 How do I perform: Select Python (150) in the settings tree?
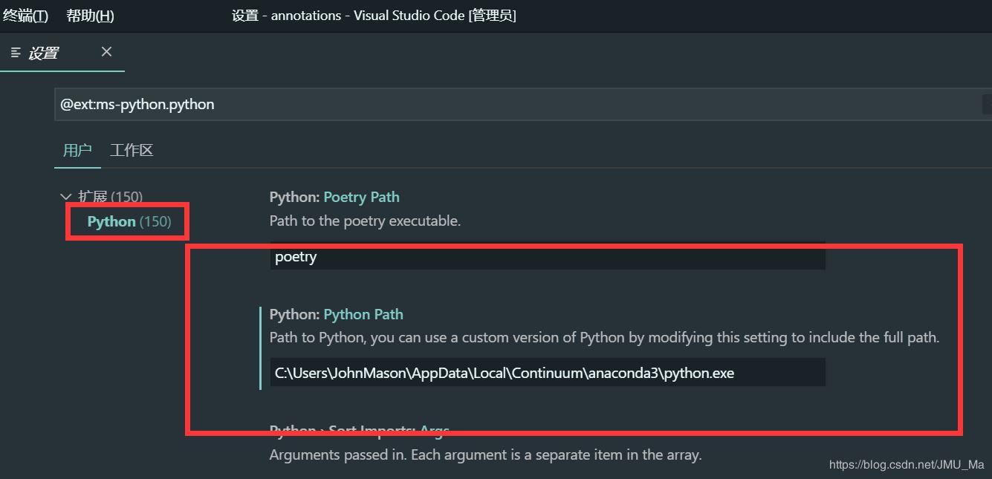click(129, 221)
